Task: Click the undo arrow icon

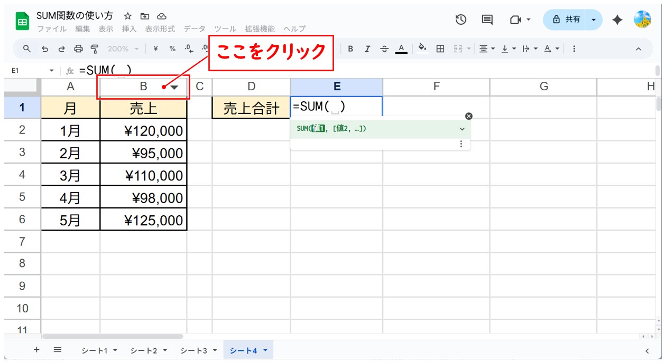Action: [x=45, y=49]
